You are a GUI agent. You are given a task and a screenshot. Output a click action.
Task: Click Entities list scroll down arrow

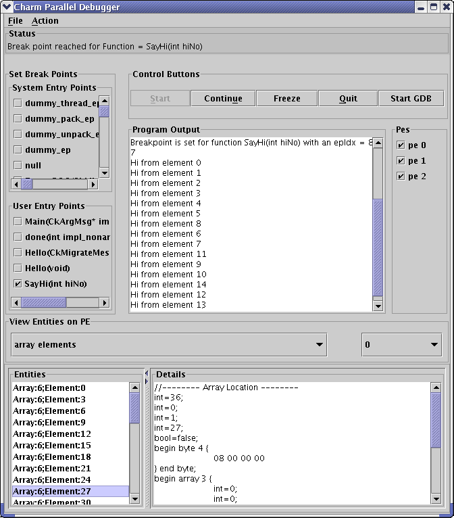[x=134, y=499]
